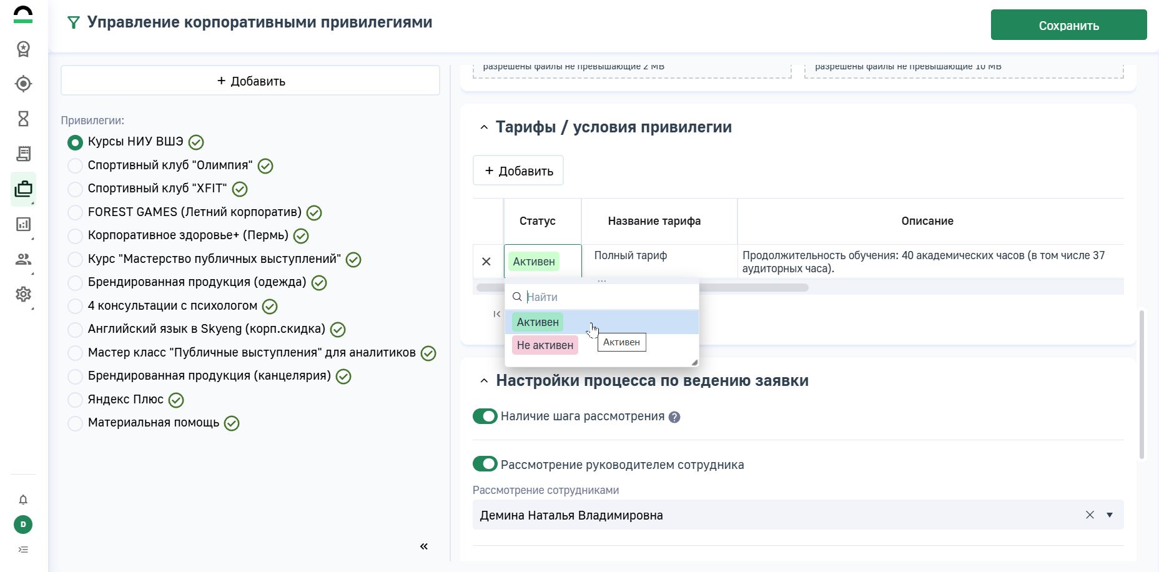This screenshot has width=1159, height=572.
Task: Click the target goals sidebar icon
Action: point(23,84)
